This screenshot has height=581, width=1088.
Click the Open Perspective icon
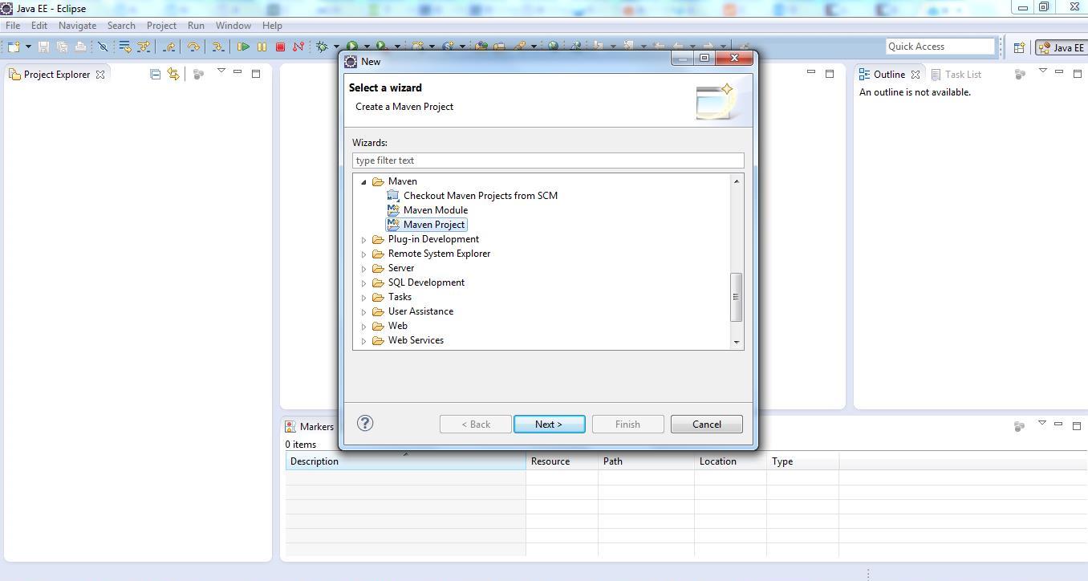tap(1019, 47)
